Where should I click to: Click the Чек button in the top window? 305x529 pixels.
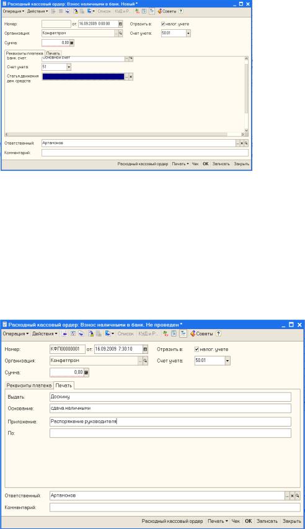click(195, 164)
